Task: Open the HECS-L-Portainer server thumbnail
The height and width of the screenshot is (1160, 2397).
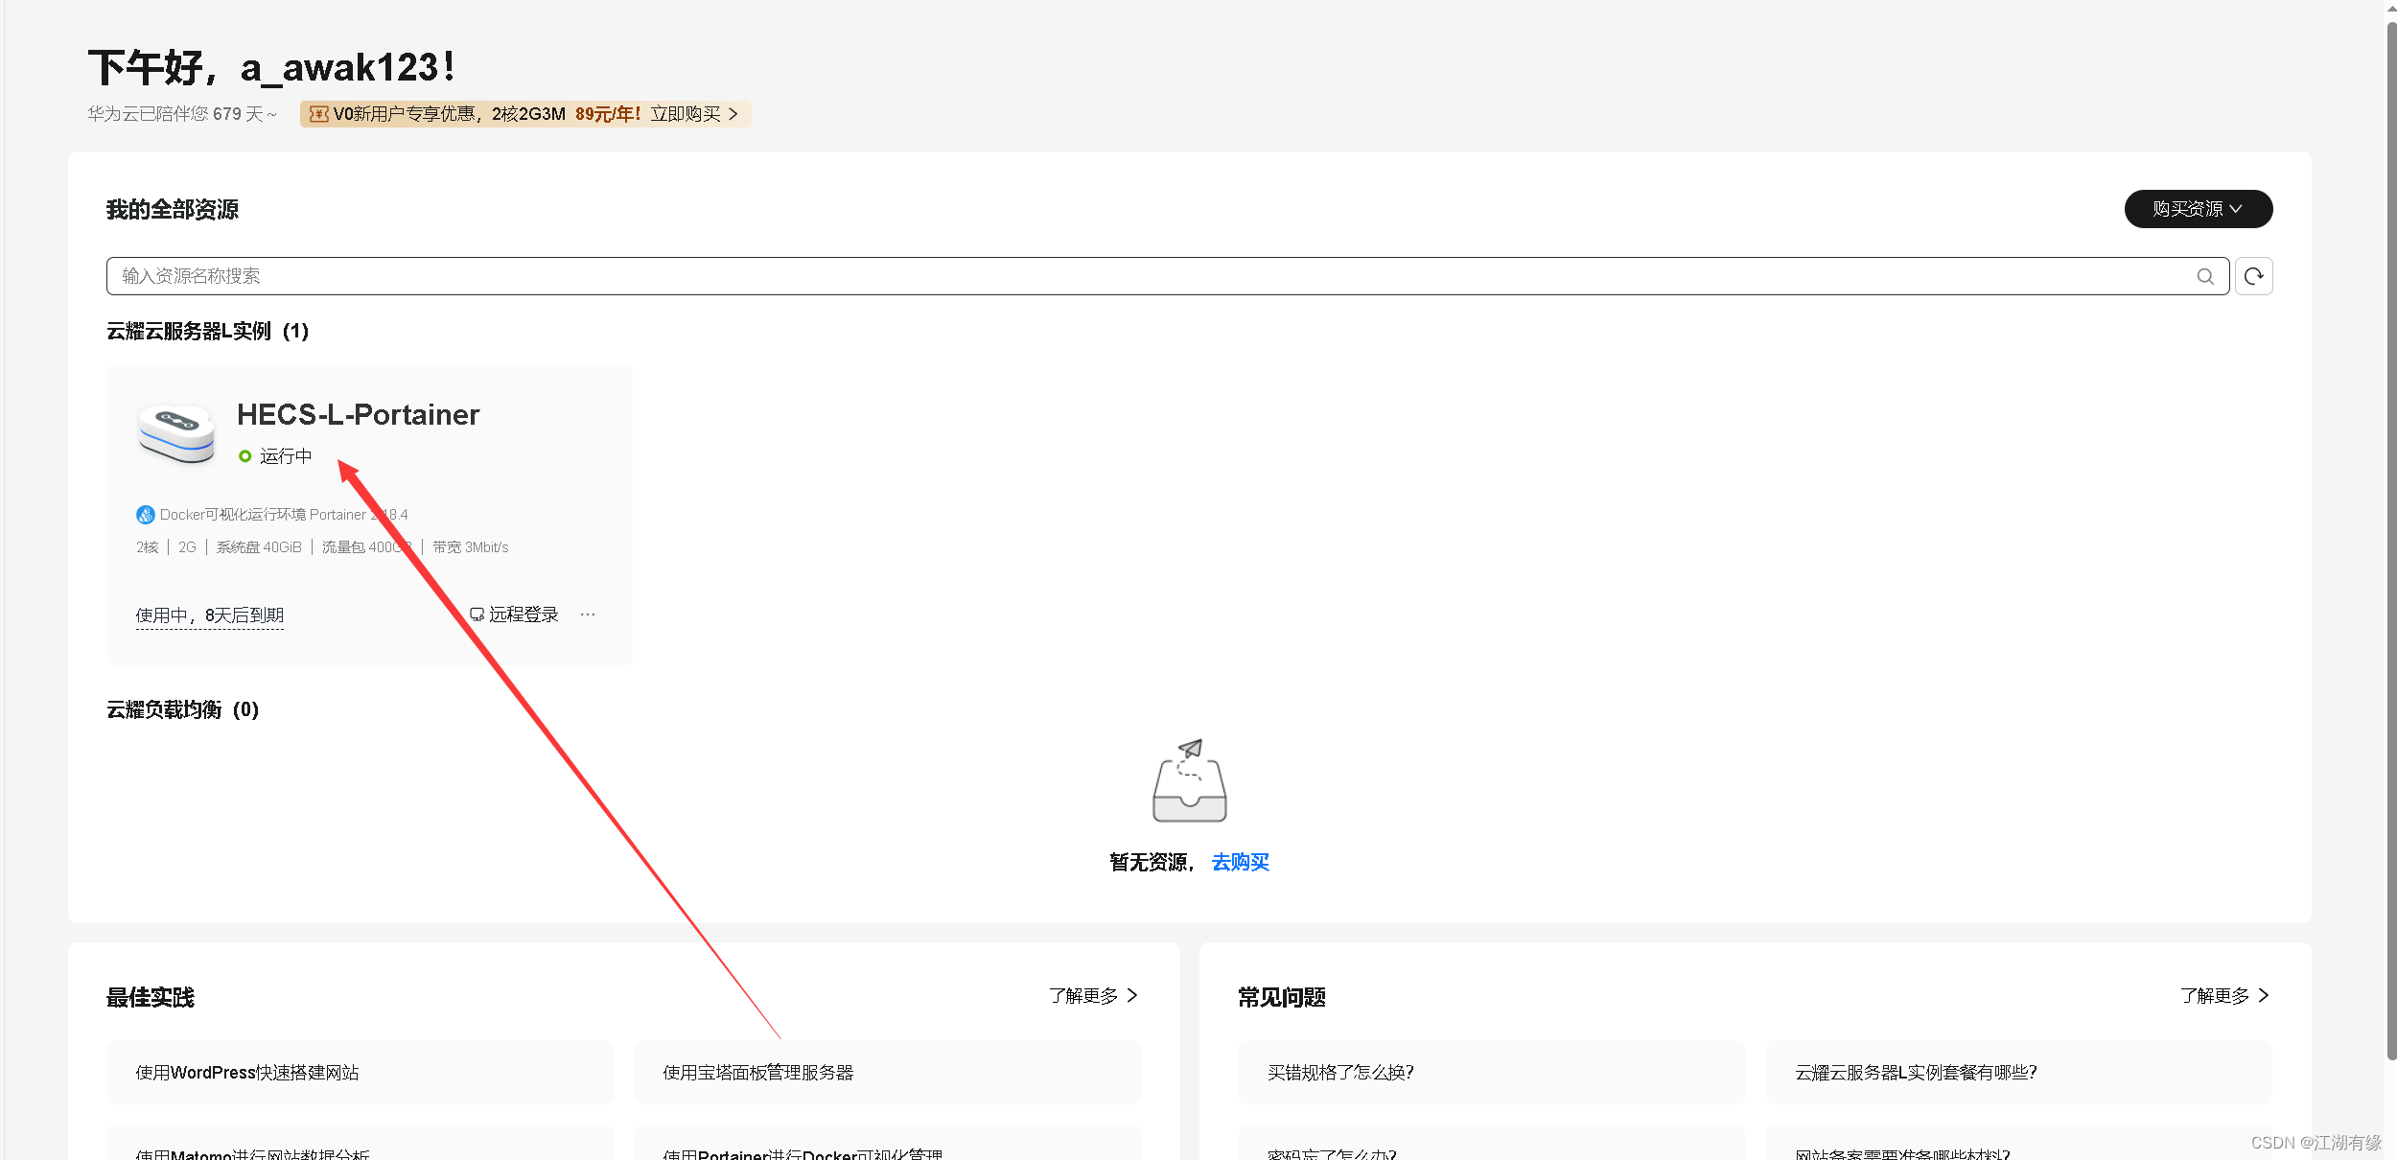Action: click(176, 432)
